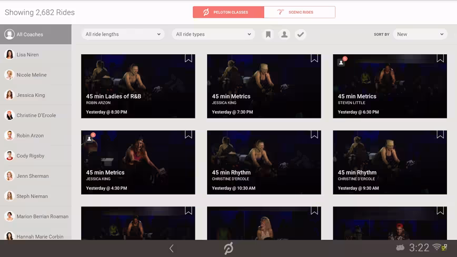The width and height of the screenshot is (457, 257).
Task: Open the All ride types dropdown
Action: pyautogui.click(x=213, y=34)
